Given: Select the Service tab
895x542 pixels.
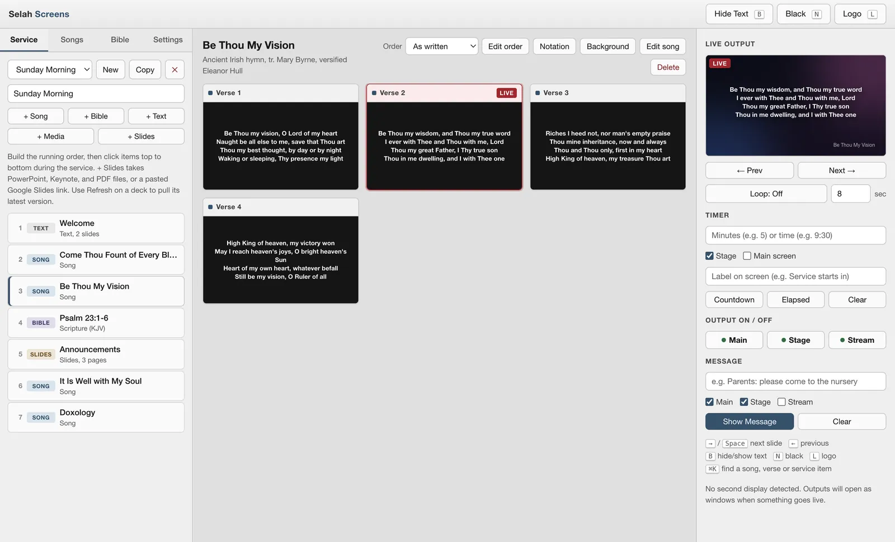Looking at the screenshot, I should click(24, 40).
